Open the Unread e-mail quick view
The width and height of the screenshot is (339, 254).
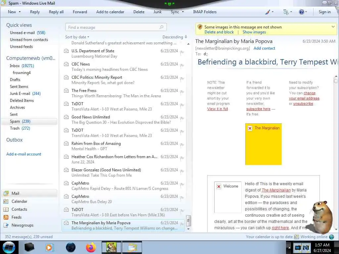click(x=27, y=33)
